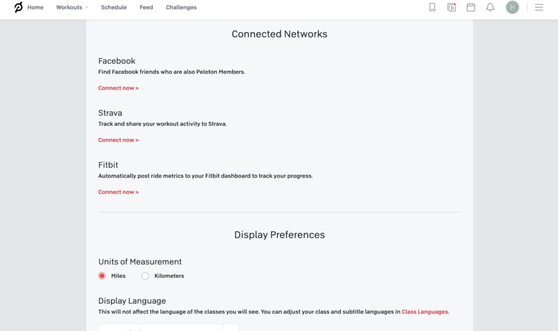Open the hamburger menu icon
Image resolution: width=558 pixels, height=331 pixels.
[539, 7]
